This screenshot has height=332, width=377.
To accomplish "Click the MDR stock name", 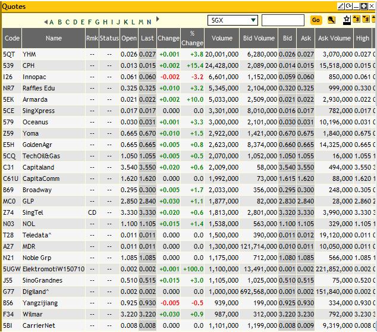I will point(29,246).
